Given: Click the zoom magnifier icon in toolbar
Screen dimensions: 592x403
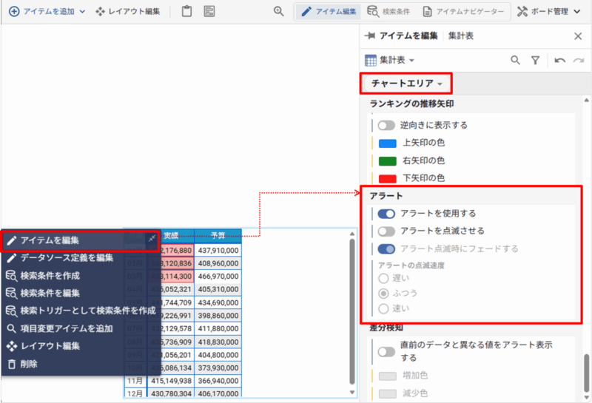Looking at the screenshot, I should (278, 12).
